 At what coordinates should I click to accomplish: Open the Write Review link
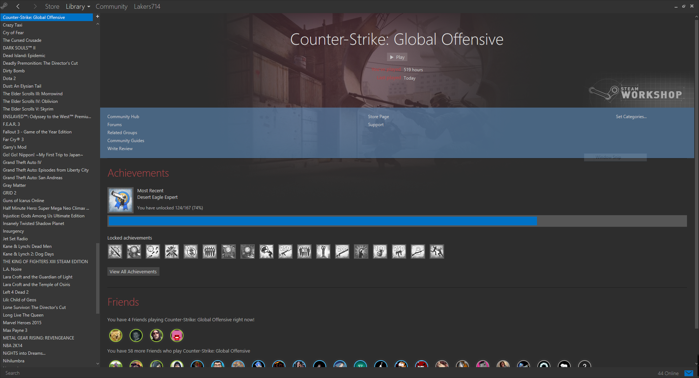[x=120, y=149]
